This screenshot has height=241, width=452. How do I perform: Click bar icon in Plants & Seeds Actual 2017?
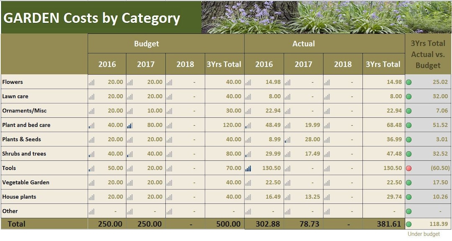point(288,140)
